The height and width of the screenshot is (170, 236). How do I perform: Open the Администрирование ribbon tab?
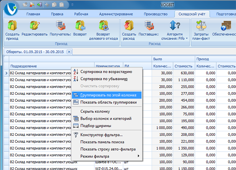coord(117,14)
